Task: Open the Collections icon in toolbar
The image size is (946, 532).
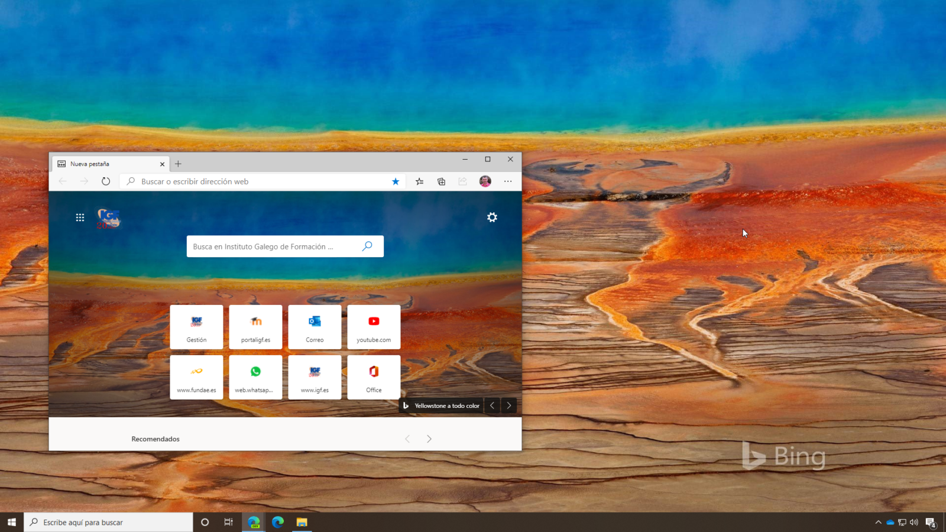Action: [x=441, y=181]
